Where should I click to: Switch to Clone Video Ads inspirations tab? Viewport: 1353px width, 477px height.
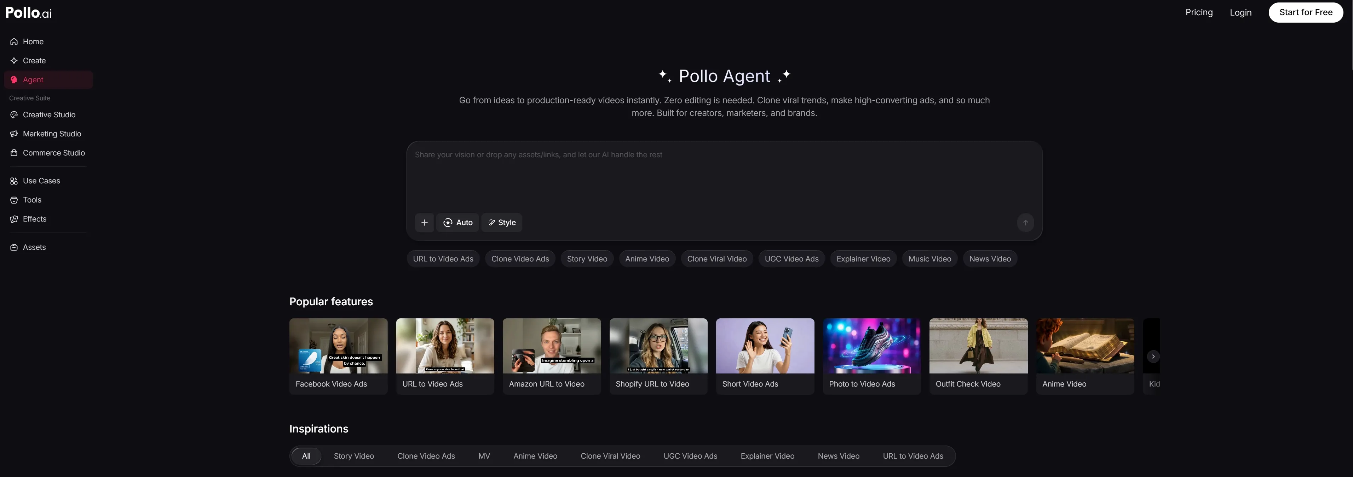(426, 456)
